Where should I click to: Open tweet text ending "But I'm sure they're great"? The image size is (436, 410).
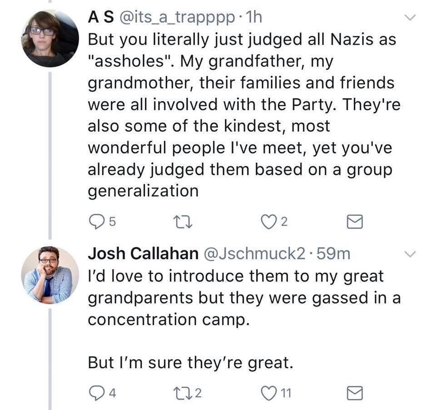(188, 363)
